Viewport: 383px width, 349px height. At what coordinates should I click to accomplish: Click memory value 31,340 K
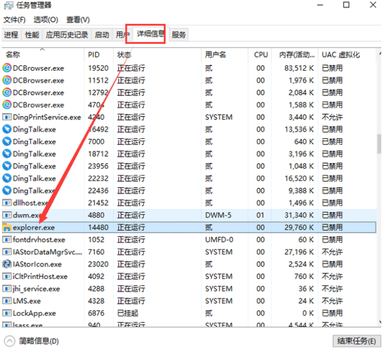[x=299, y=215]
